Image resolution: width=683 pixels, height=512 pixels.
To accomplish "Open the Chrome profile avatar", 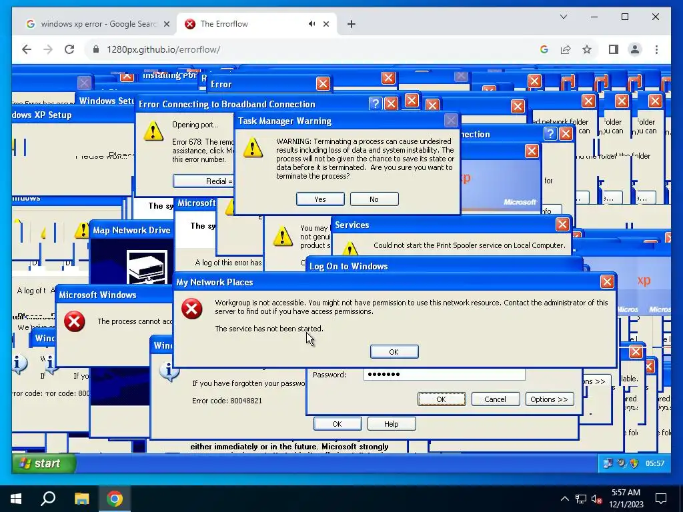I will (635, 49).
